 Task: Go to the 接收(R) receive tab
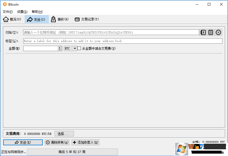point(60,19)
